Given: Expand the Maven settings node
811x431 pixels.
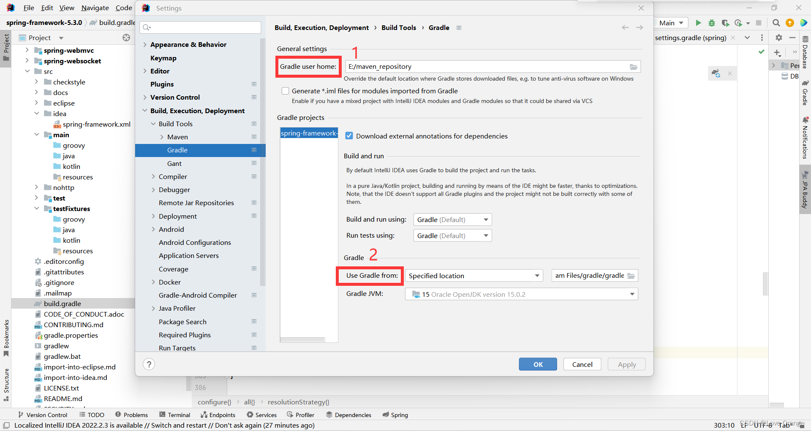Looking at the screenshot, I should (162, 137).
